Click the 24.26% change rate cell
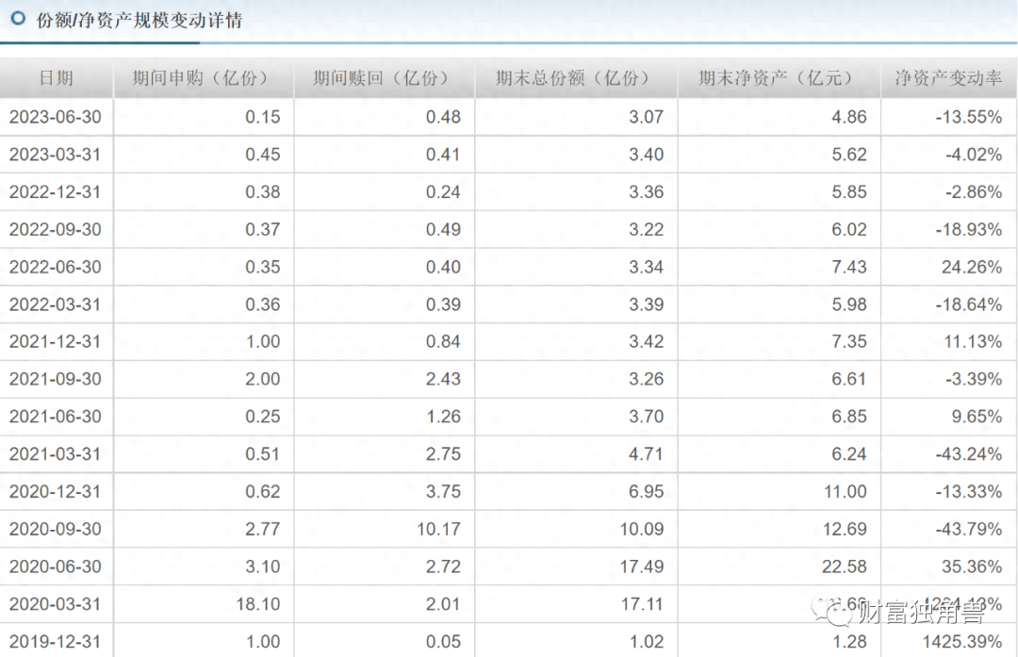The height and width of the screenshot is (657, 1018). click(971, 267)
